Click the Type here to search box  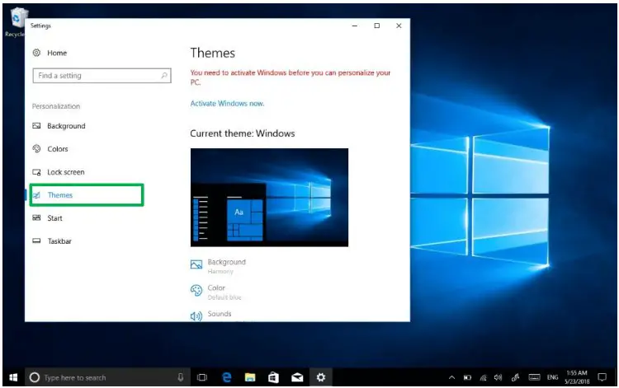pos(108,377)
